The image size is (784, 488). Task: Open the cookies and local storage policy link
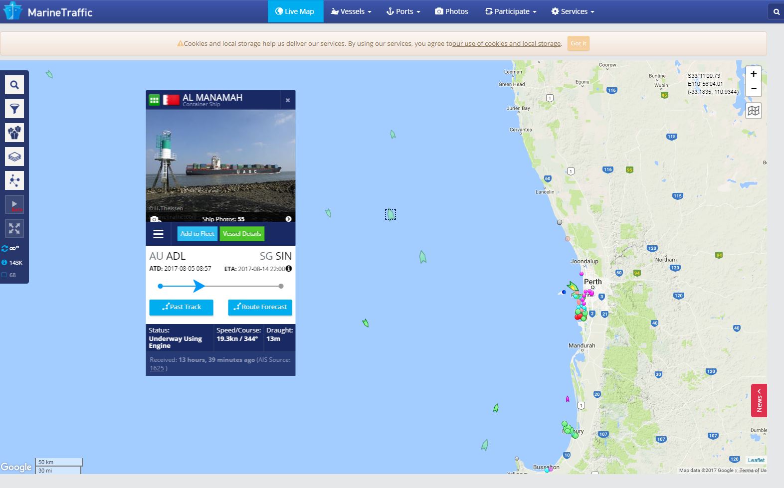pos(507,44)
